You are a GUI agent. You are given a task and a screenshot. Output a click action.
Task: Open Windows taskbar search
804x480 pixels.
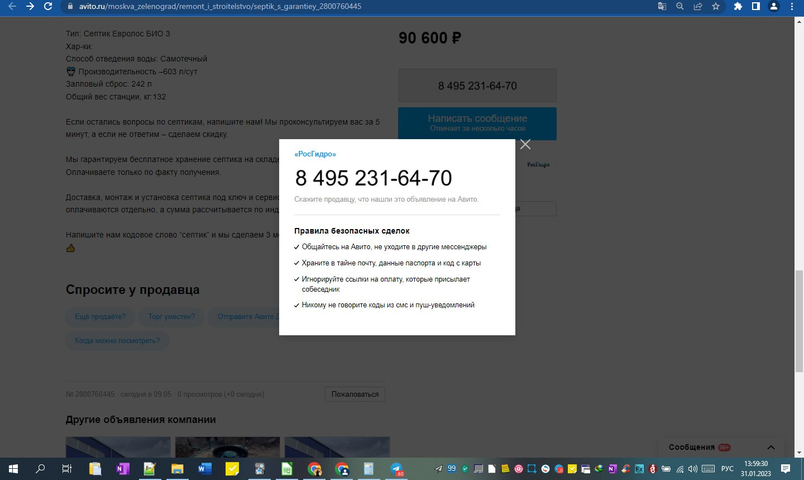click(x=40, y=469)
